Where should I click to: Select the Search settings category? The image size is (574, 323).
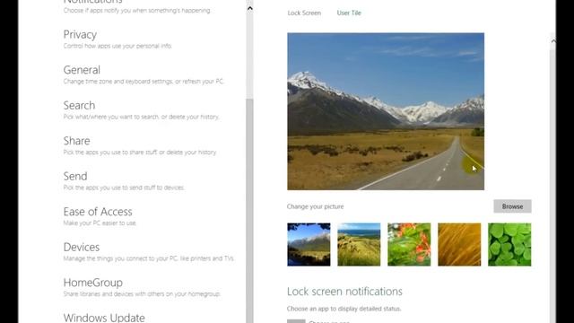pos(79,105)
